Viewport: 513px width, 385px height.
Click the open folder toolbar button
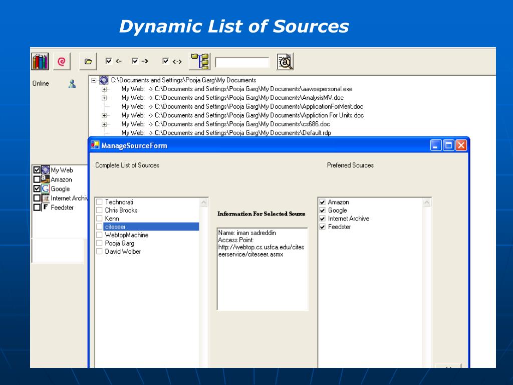point(88,62)
